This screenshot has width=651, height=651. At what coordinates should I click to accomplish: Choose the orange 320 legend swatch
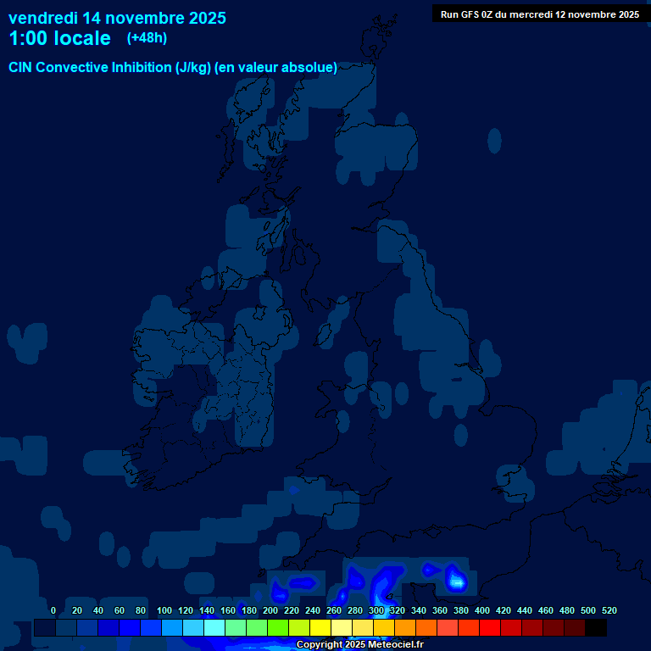coord(405,628)
